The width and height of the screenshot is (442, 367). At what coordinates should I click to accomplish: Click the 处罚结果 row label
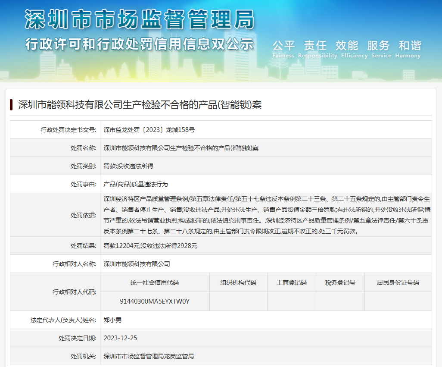pyautogui.click(x=84, y=246)
